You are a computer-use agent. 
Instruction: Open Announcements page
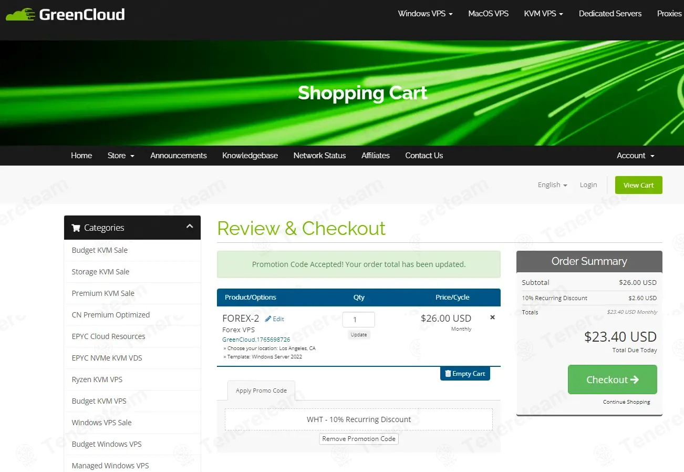click(179, 156)
